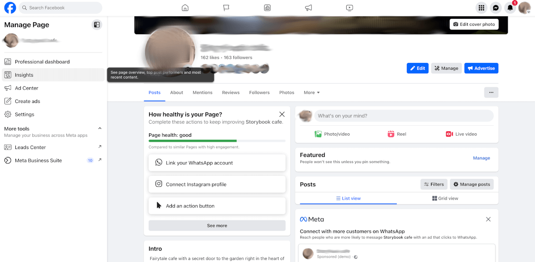
Task: Open Ad Center in sidebar
Action: 53,88
